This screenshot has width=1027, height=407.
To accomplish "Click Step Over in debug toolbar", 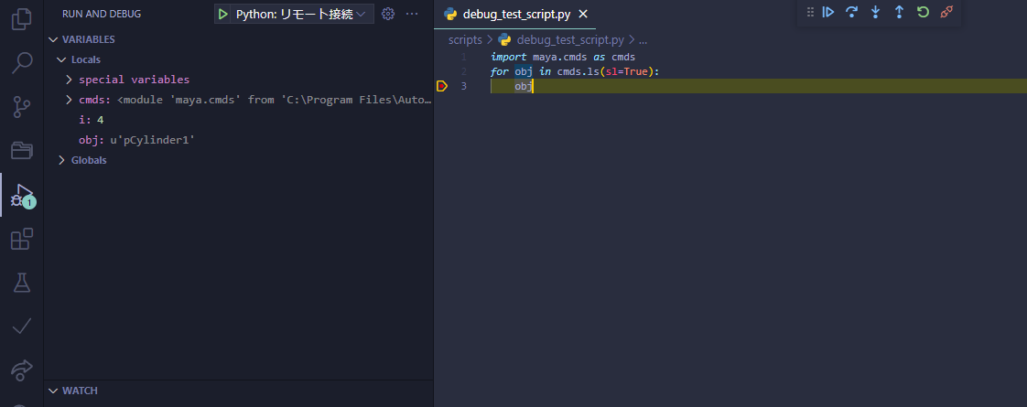I will 852,13.
